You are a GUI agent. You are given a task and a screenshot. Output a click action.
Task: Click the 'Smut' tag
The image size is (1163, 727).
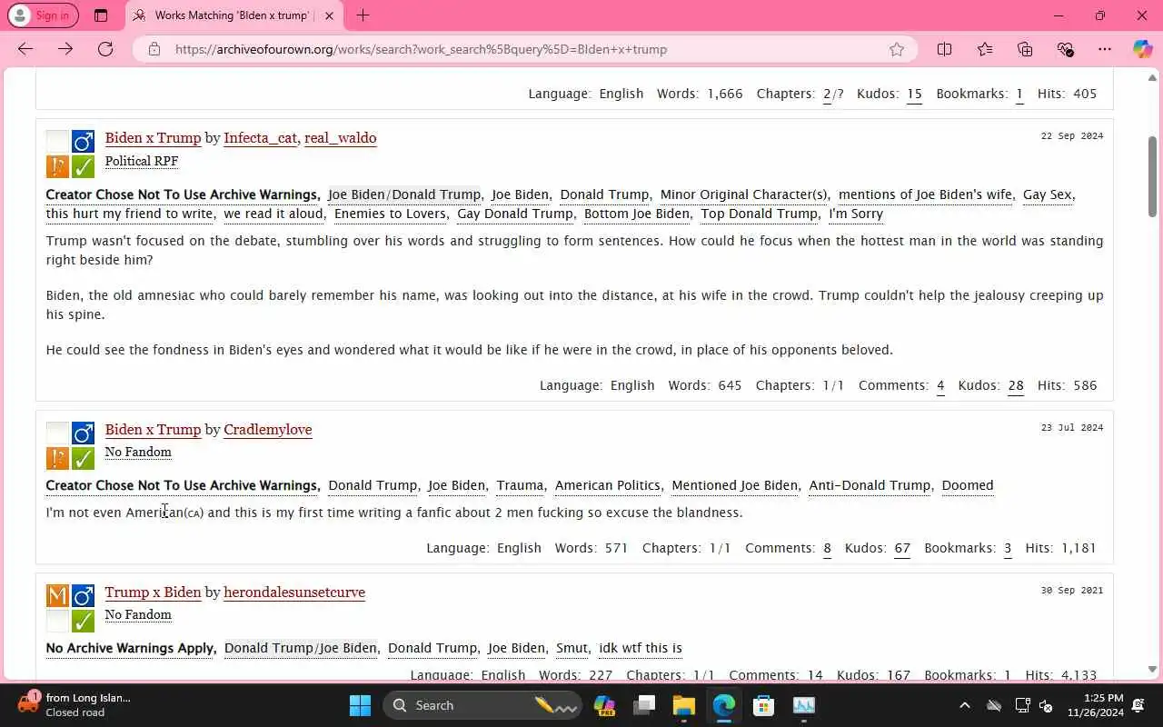(x=572, y=648)
